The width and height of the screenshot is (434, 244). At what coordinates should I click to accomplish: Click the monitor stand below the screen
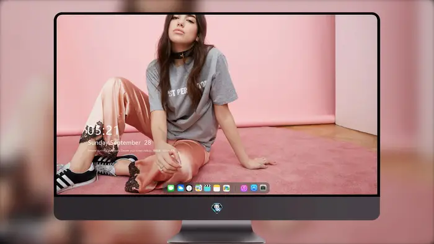(x=216, y=232)
